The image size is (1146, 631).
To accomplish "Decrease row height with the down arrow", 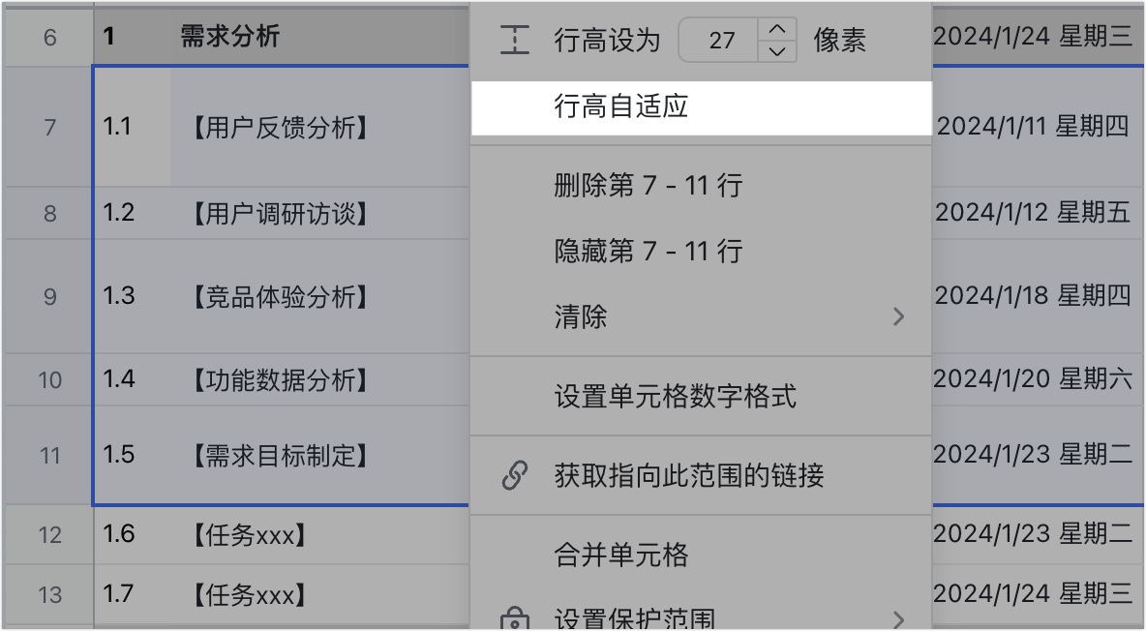I will (777, 51).
